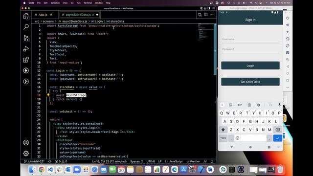This screenshot has width=313, height=176.
Task: Split the editor to the right
Action: tap(206, 15)
